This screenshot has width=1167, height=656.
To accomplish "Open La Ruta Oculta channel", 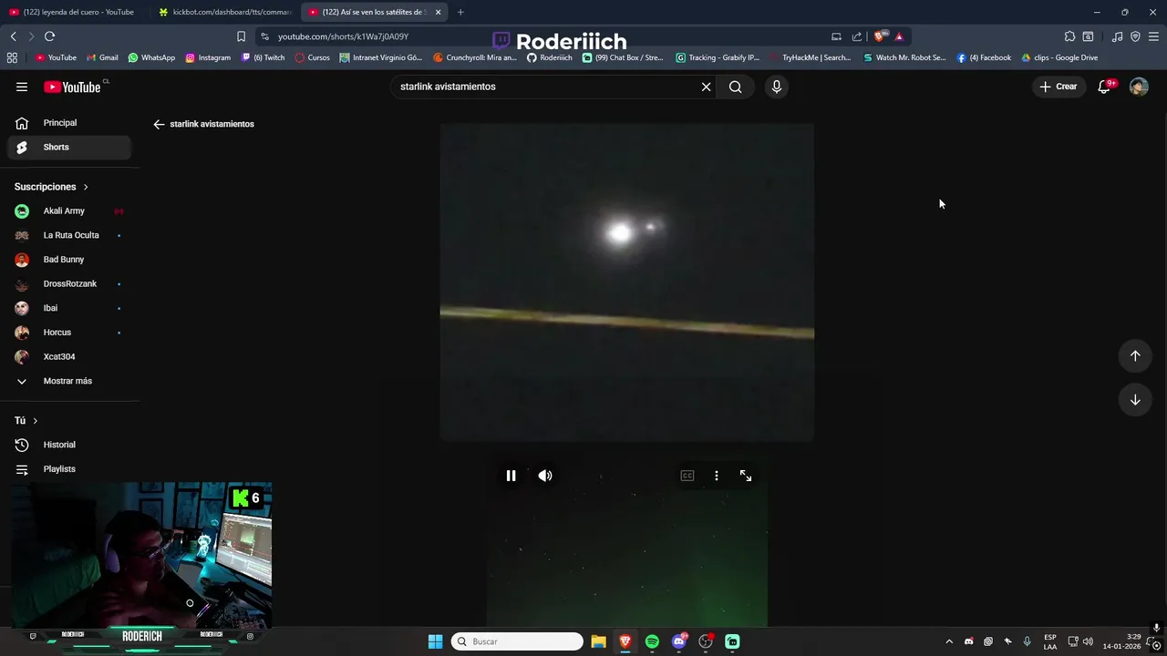I will [x=69, y=235].
